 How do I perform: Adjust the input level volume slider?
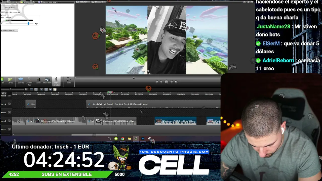coord(28,23)
